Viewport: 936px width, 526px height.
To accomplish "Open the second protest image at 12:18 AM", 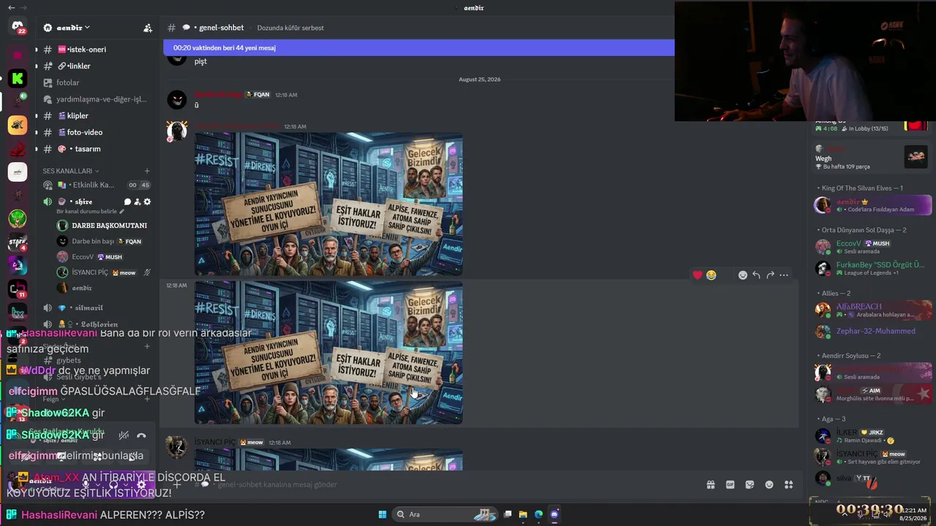I will pos(328,353).
